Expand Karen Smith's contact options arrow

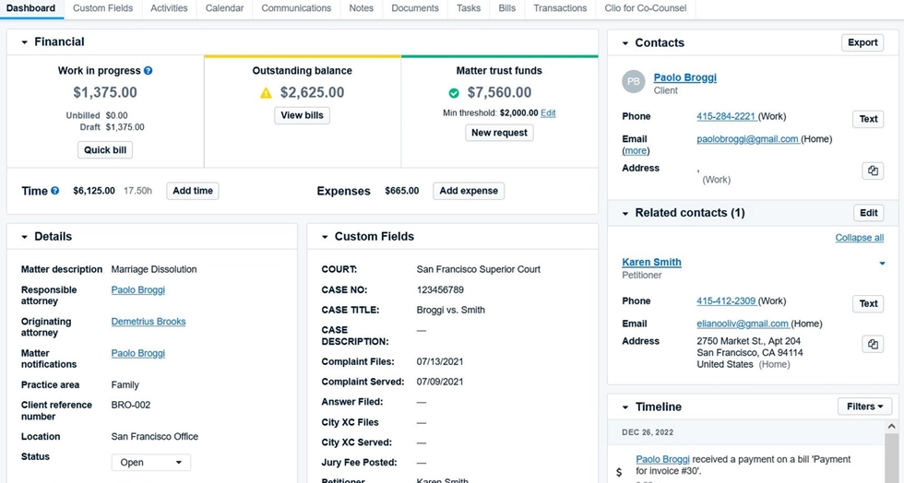[x=882, y=264]
